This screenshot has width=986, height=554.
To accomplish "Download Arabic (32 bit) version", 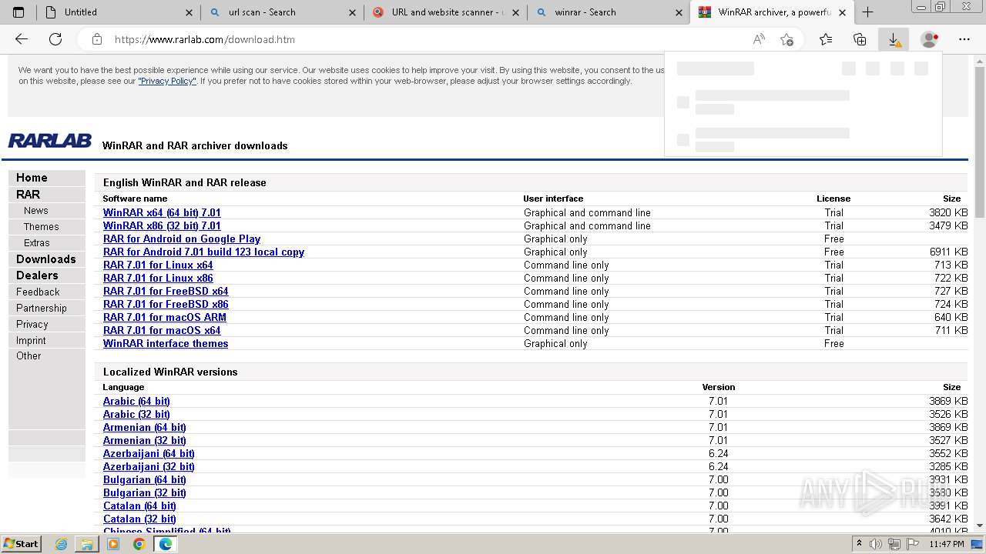I will [136, 414].
